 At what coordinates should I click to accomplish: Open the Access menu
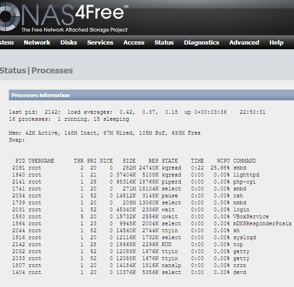coord(134,43)
